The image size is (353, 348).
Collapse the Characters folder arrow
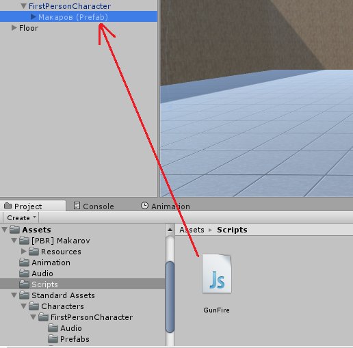click(24, 306)
